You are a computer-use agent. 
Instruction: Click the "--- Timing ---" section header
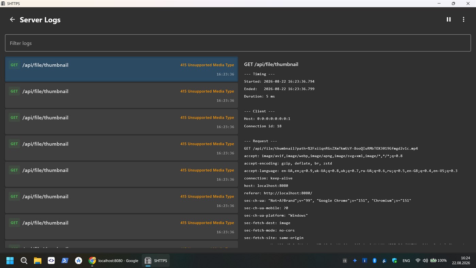pos(259,74)
